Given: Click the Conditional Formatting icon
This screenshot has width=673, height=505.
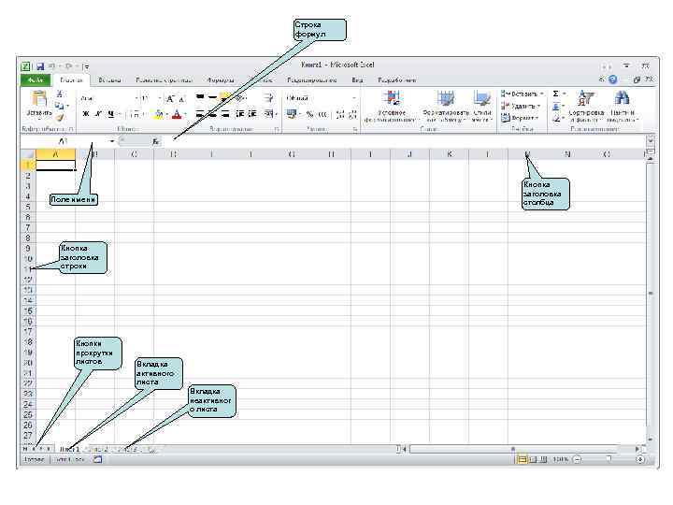Looking at the screenshot, I should click(393, 98).
